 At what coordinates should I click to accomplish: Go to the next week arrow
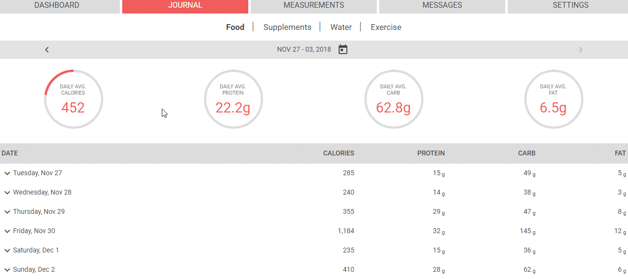click(581, 50)
